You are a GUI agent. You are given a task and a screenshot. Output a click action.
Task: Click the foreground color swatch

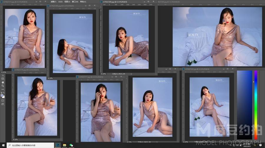tap(2, 95)
